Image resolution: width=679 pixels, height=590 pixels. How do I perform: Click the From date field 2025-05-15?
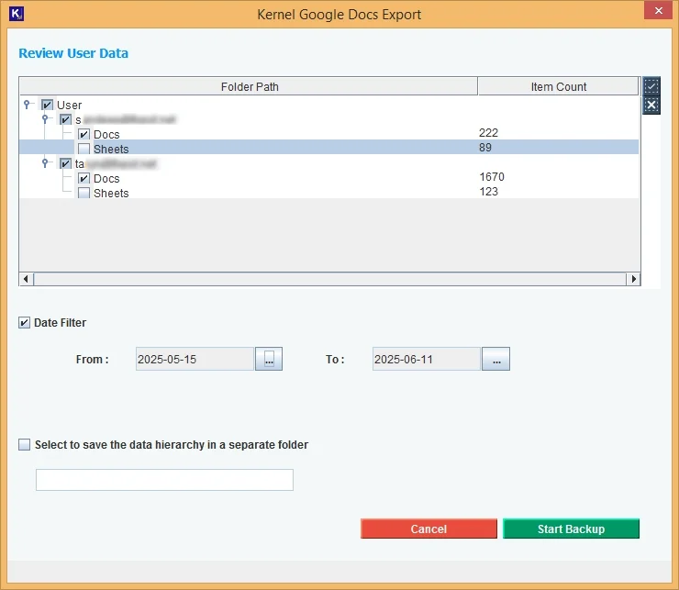click(x=195, y=359)
